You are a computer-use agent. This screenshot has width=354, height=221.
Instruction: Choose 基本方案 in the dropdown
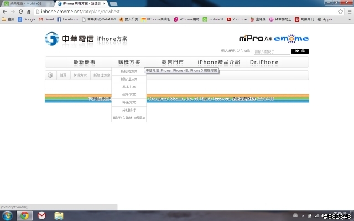coord(129,87)
